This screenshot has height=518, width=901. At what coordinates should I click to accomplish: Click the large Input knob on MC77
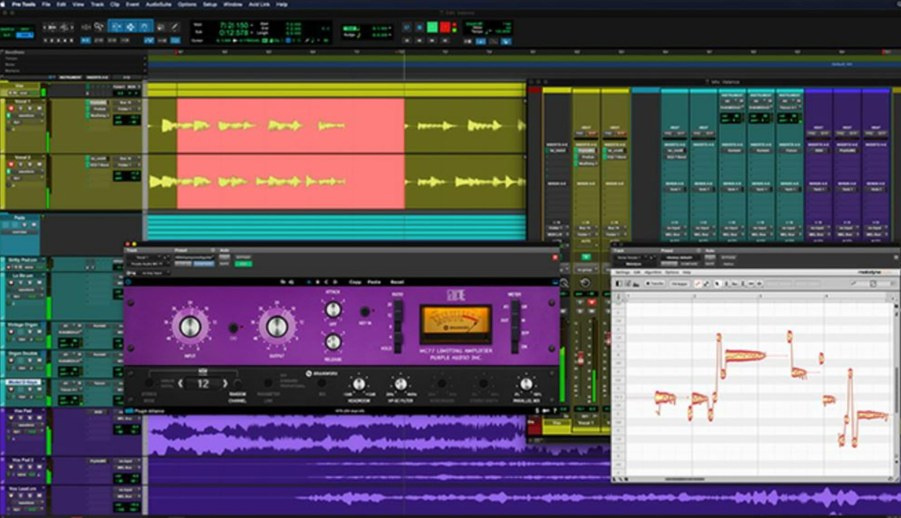(x=190, y=326)
